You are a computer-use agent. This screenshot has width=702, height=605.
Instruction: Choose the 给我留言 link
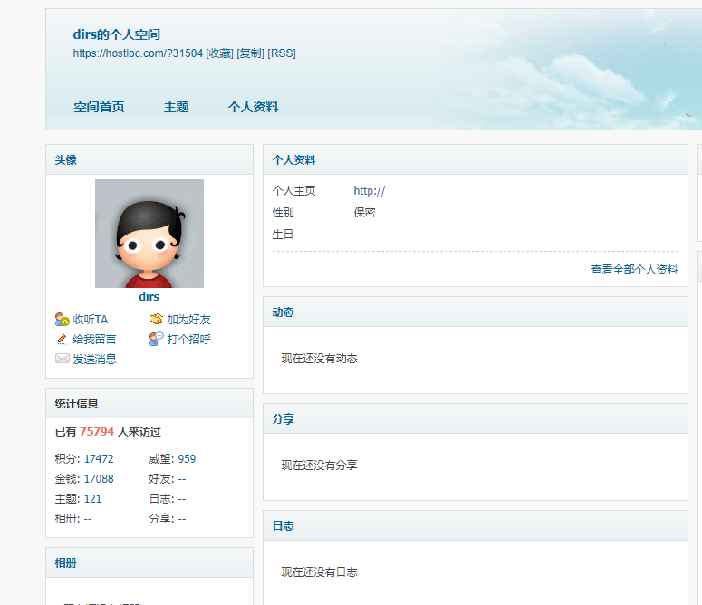[x=94, y=340]
